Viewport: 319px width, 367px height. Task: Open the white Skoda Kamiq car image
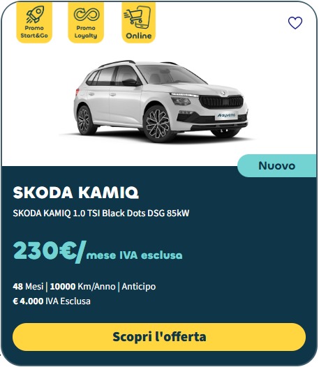pyautogui.click(x=161, y=101)
